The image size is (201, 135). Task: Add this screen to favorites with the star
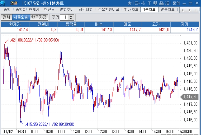[x=130, y=3]
